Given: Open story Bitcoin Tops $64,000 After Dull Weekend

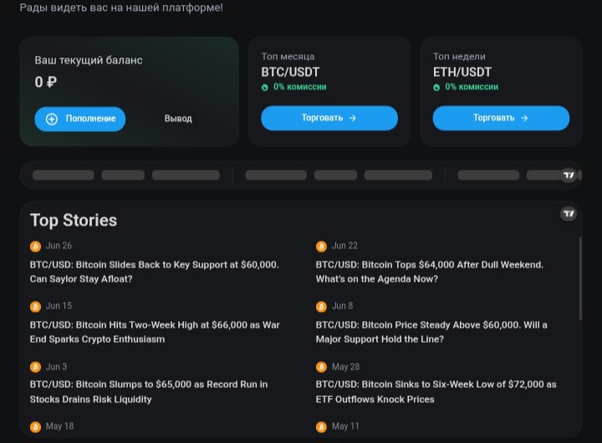Looking at the screenshot, I should point(430,272).
